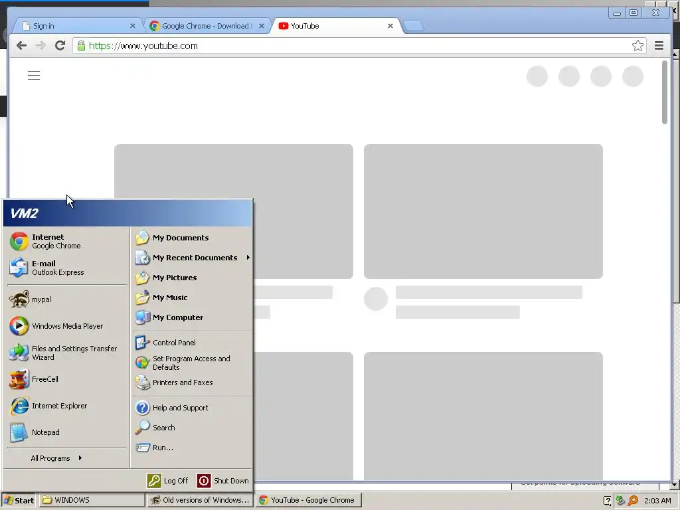Open Control Panel

point(193,343)
